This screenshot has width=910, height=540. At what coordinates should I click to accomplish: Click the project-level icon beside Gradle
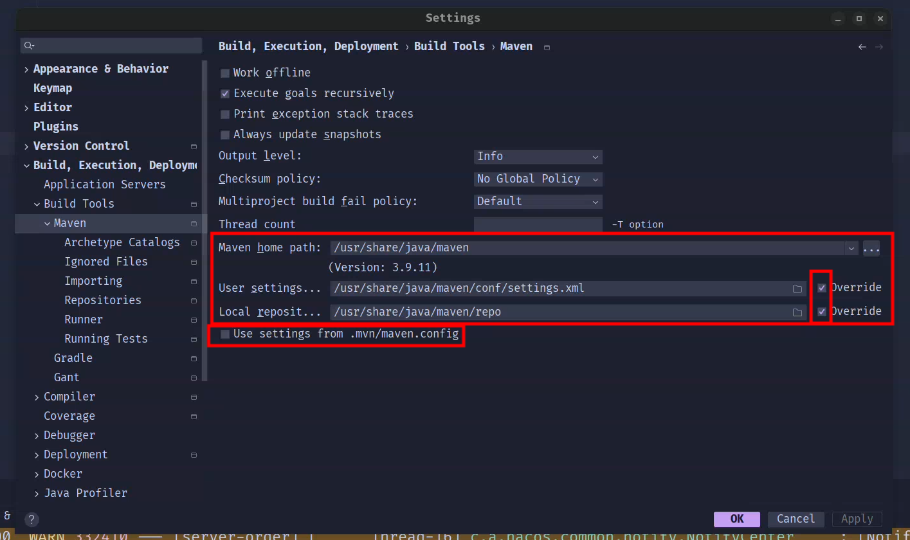click(194, 359)
